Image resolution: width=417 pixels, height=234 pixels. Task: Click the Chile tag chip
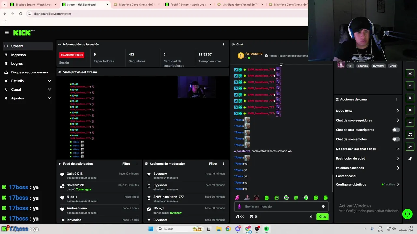click(x=393, y=66)
